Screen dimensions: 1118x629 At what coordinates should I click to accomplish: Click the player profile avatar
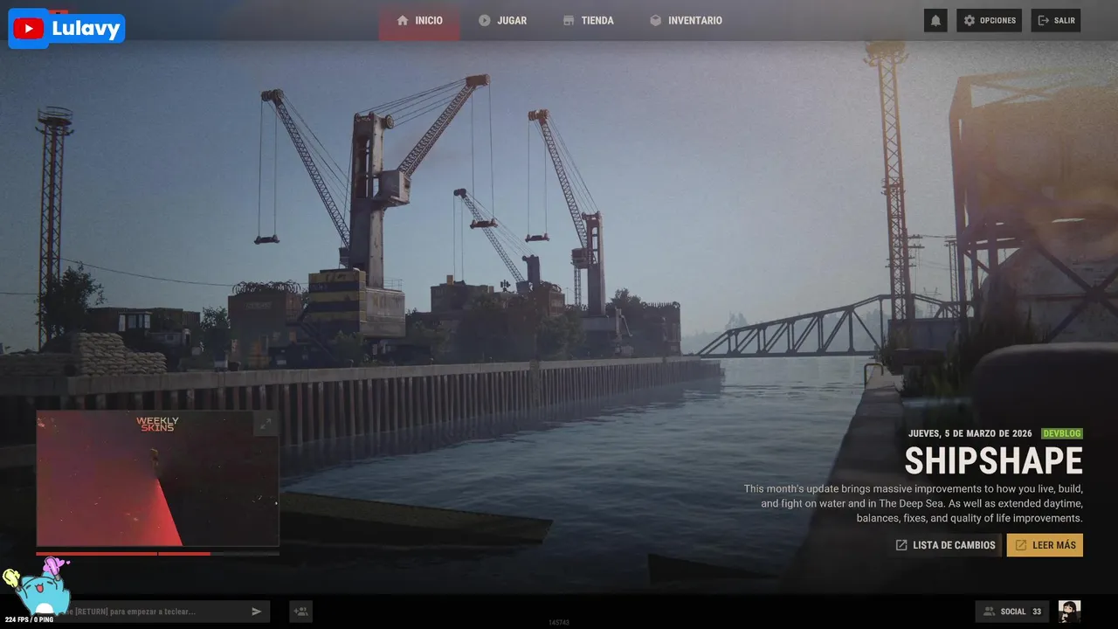pos(1069,612)
